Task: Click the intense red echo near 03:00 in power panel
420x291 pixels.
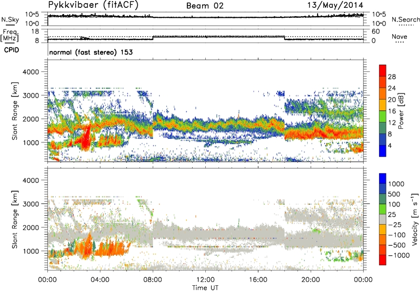Action: [x=86, y=138]
